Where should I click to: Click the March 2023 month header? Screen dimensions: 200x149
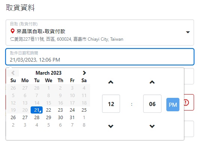point(49,73)
